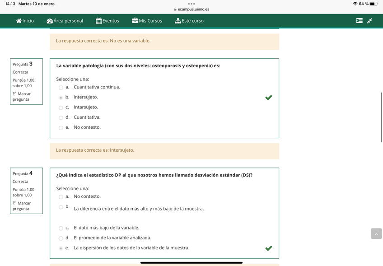Screen dimensions: 383x266
Task: Choose No contesto in Pregunta 4
Action: point(61,196)
